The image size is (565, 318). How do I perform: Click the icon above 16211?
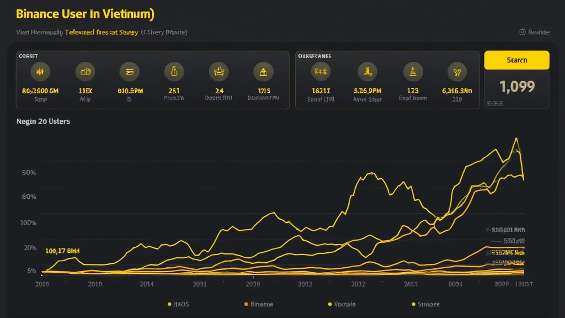[x=321, y=71]
